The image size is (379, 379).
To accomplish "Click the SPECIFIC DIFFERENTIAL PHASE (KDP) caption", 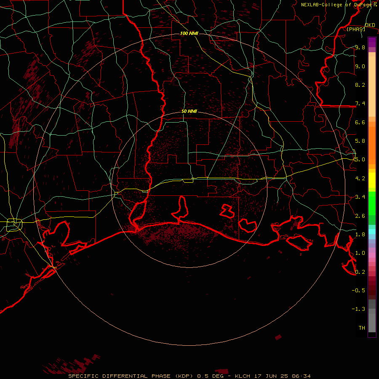I will click(132, 376).
